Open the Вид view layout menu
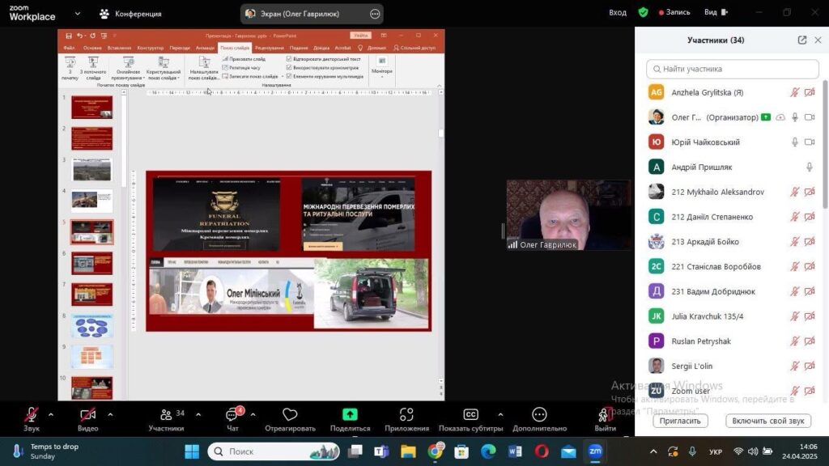 coord(714,13)
